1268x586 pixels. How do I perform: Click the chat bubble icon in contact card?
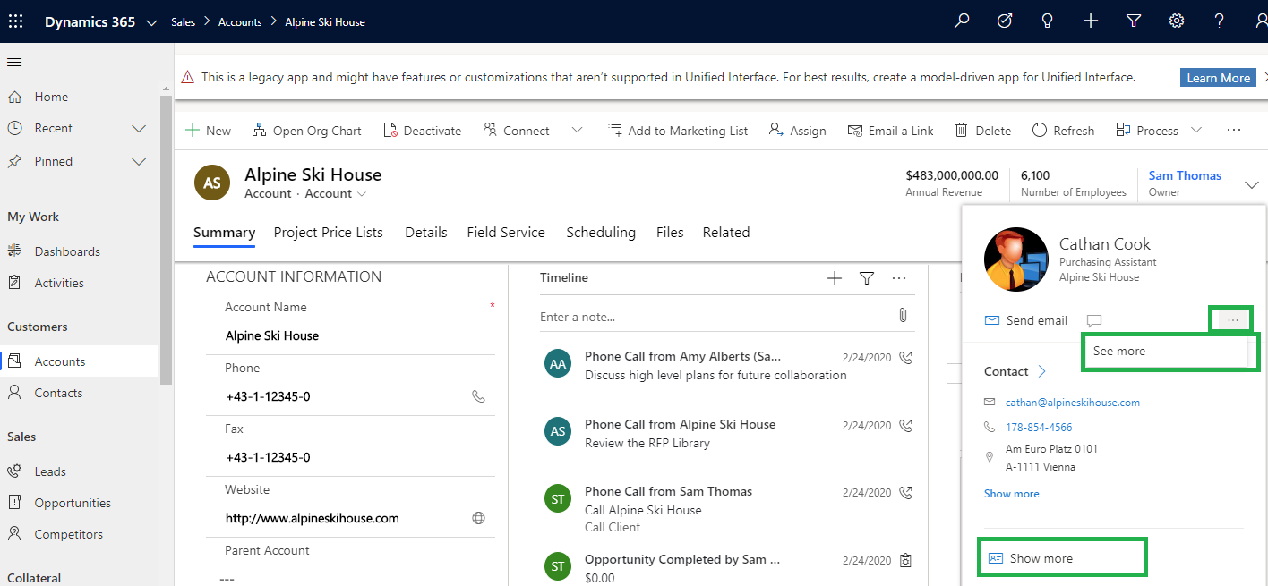[x=1093, y=320]
